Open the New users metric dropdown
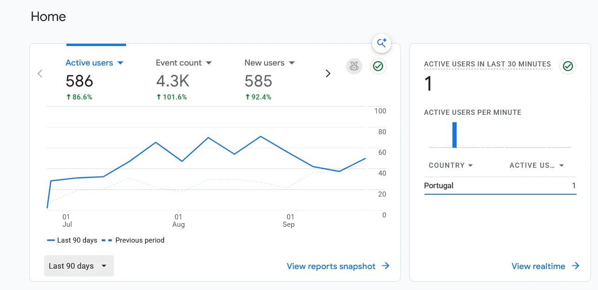 [270, 63]
